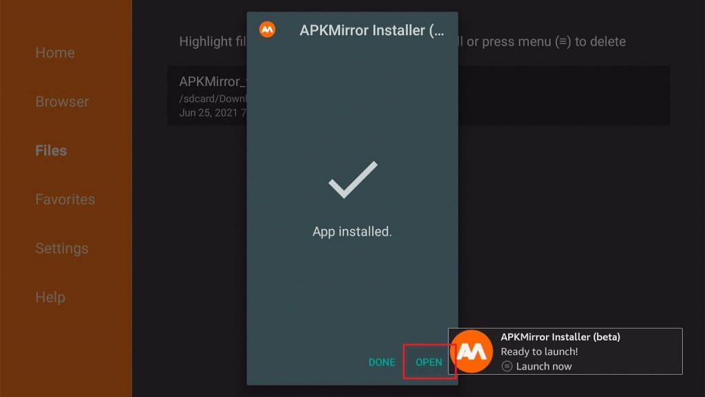This screenshot has width=705, height=397.
Task: Select the APKMirror file row in Files
Action: 419,96
